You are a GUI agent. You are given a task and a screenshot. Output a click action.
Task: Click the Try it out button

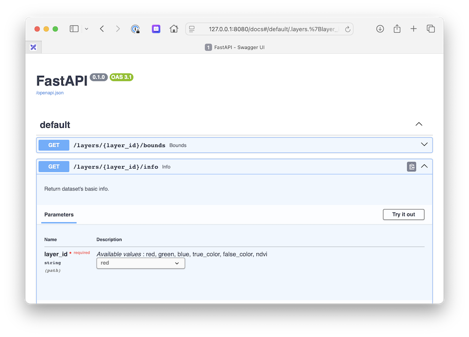pos(403,214)
